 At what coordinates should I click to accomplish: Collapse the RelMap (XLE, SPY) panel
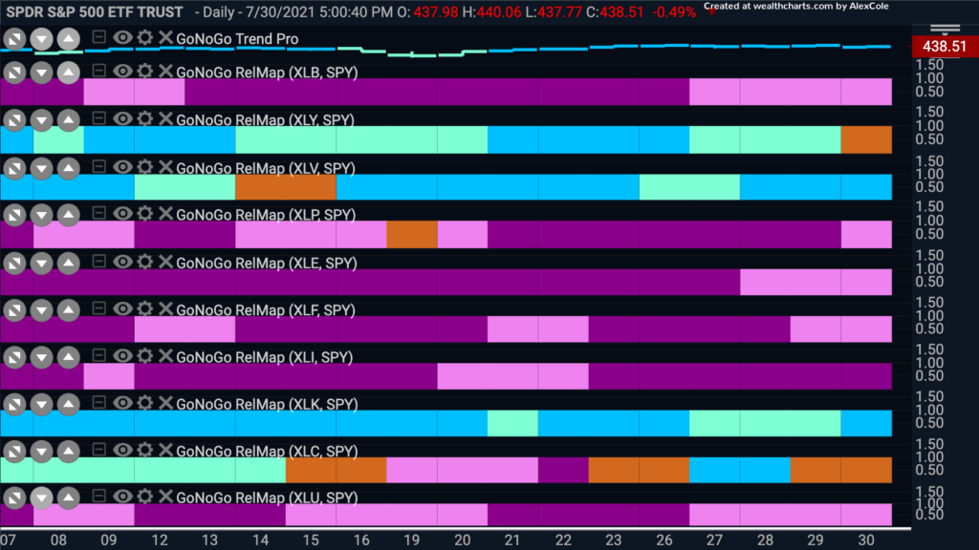[98, 261]
